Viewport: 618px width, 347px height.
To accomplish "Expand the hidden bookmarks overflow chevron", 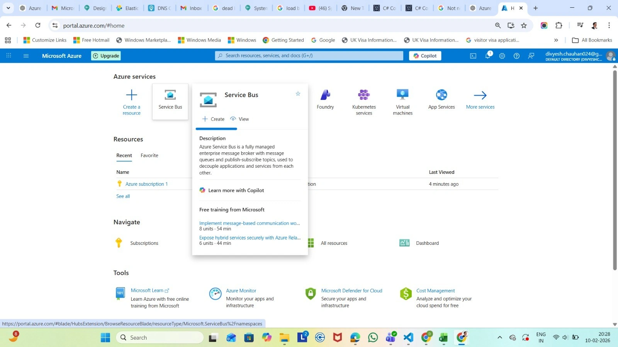I will point(556,40).
